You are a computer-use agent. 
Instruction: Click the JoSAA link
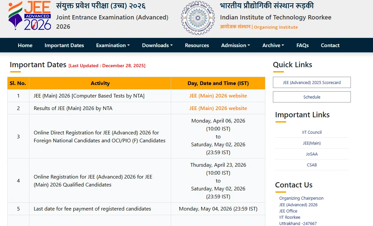click(x=312, y=154)
